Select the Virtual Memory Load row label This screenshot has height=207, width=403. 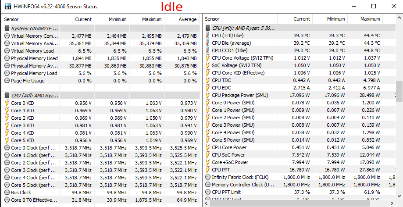32,51
